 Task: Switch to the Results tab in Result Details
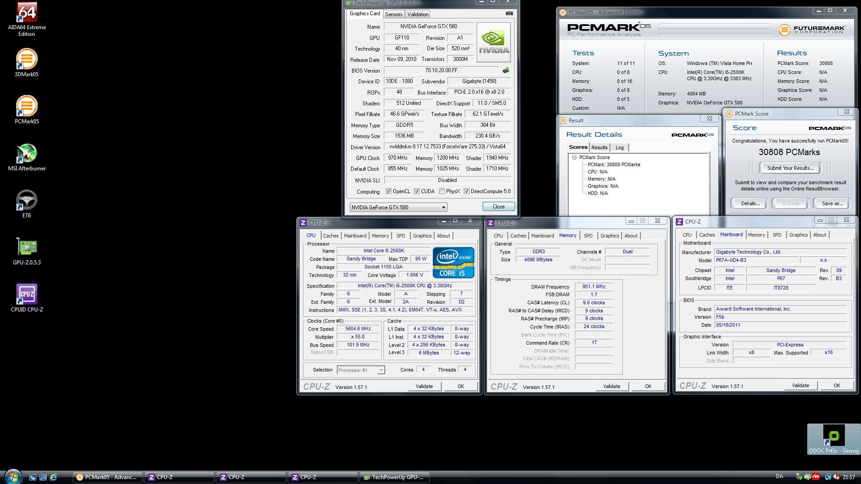coord(599,147)
